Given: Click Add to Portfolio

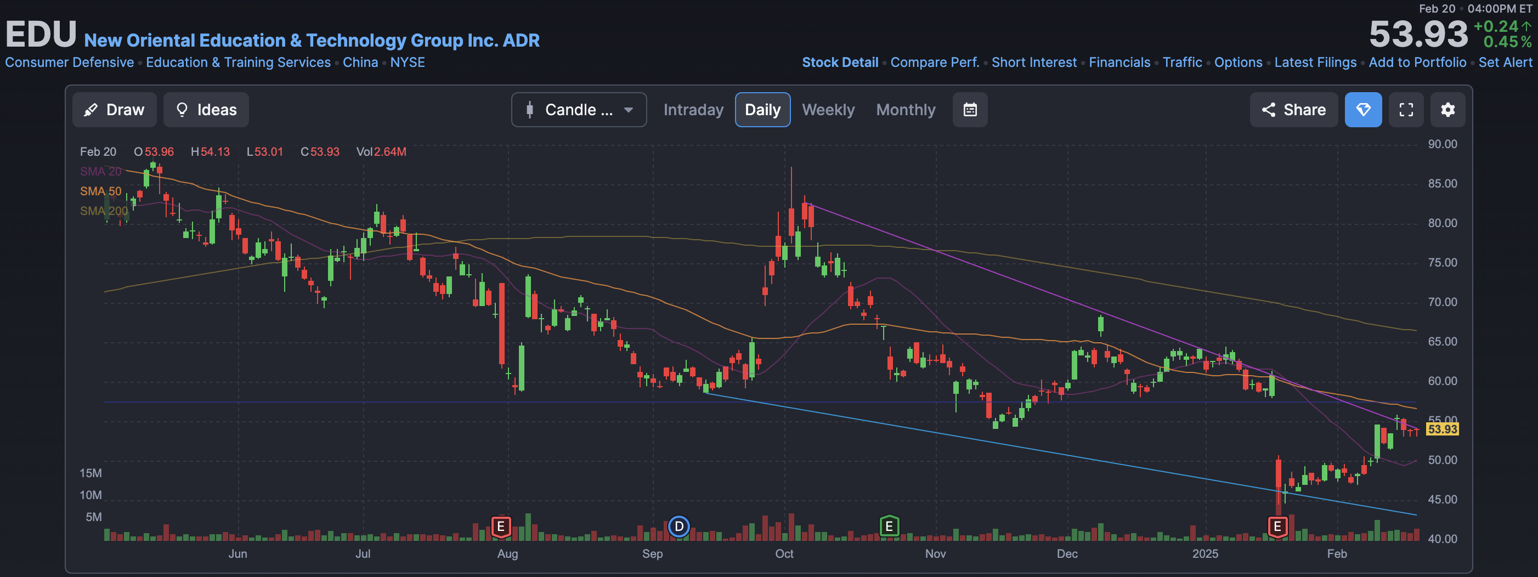Looking at the screenshot, I should coord(1417,62).
